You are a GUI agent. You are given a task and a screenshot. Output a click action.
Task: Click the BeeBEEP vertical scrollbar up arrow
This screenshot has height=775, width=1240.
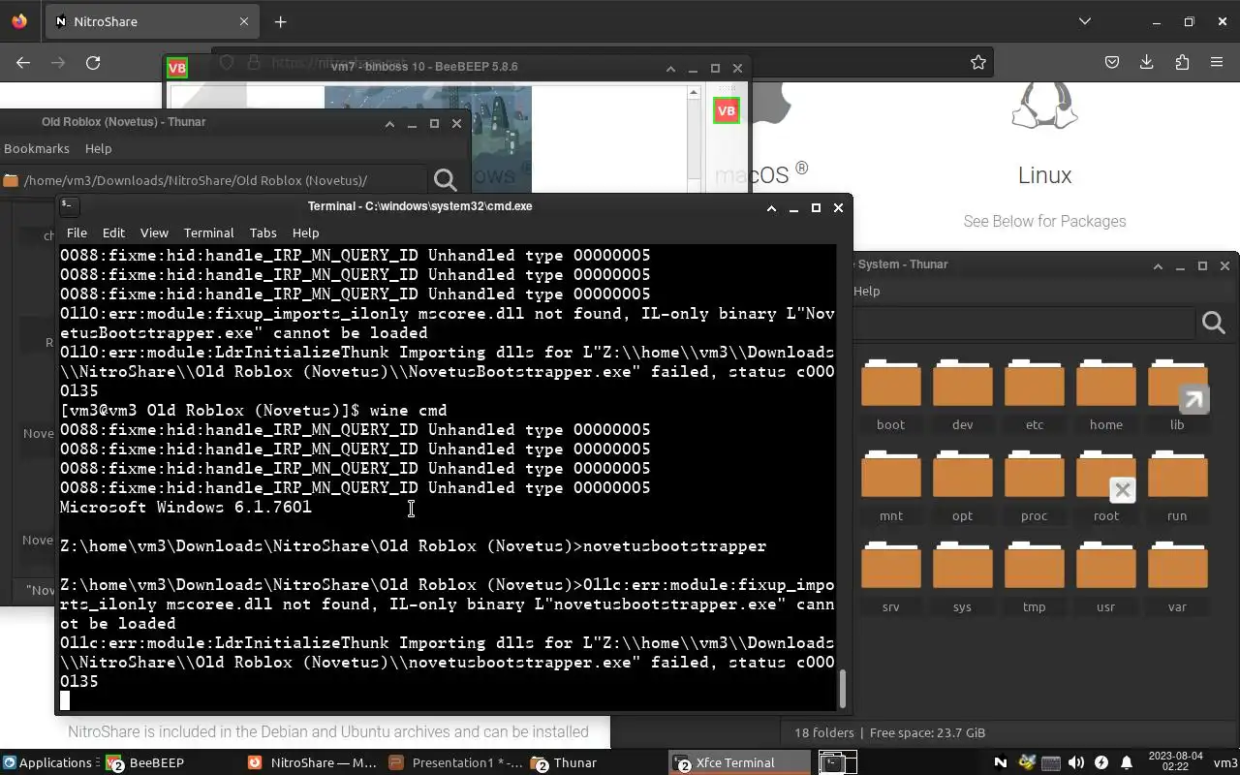pyautogui.click(x=694, y=93)
